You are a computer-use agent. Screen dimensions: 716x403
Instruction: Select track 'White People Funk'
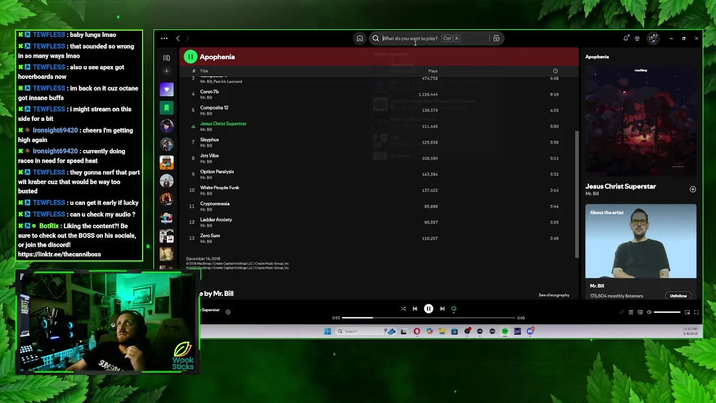pos(379,190)
